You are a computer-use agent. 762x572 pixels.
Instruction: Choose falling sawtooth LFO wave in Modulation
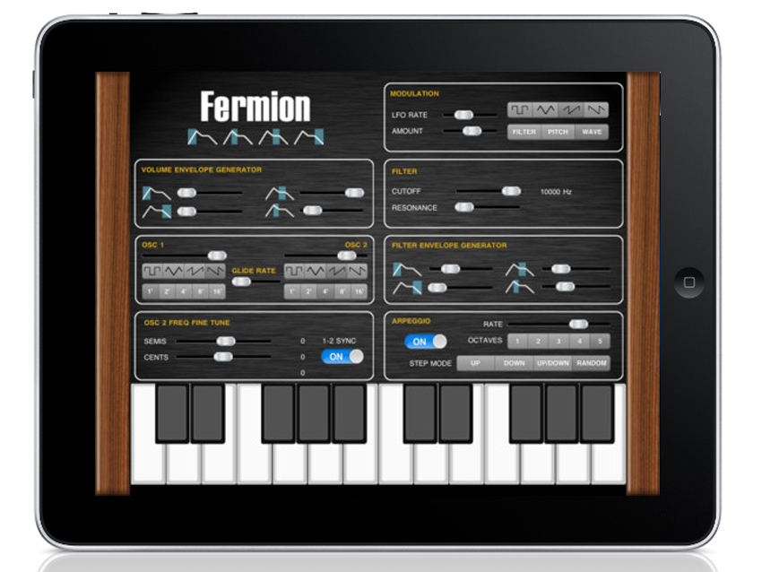coord(596,110)
